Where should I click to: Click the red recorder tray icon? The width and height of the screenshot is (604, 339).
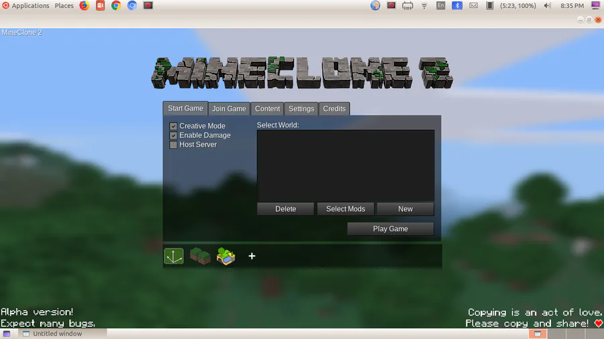click(391, 5)
